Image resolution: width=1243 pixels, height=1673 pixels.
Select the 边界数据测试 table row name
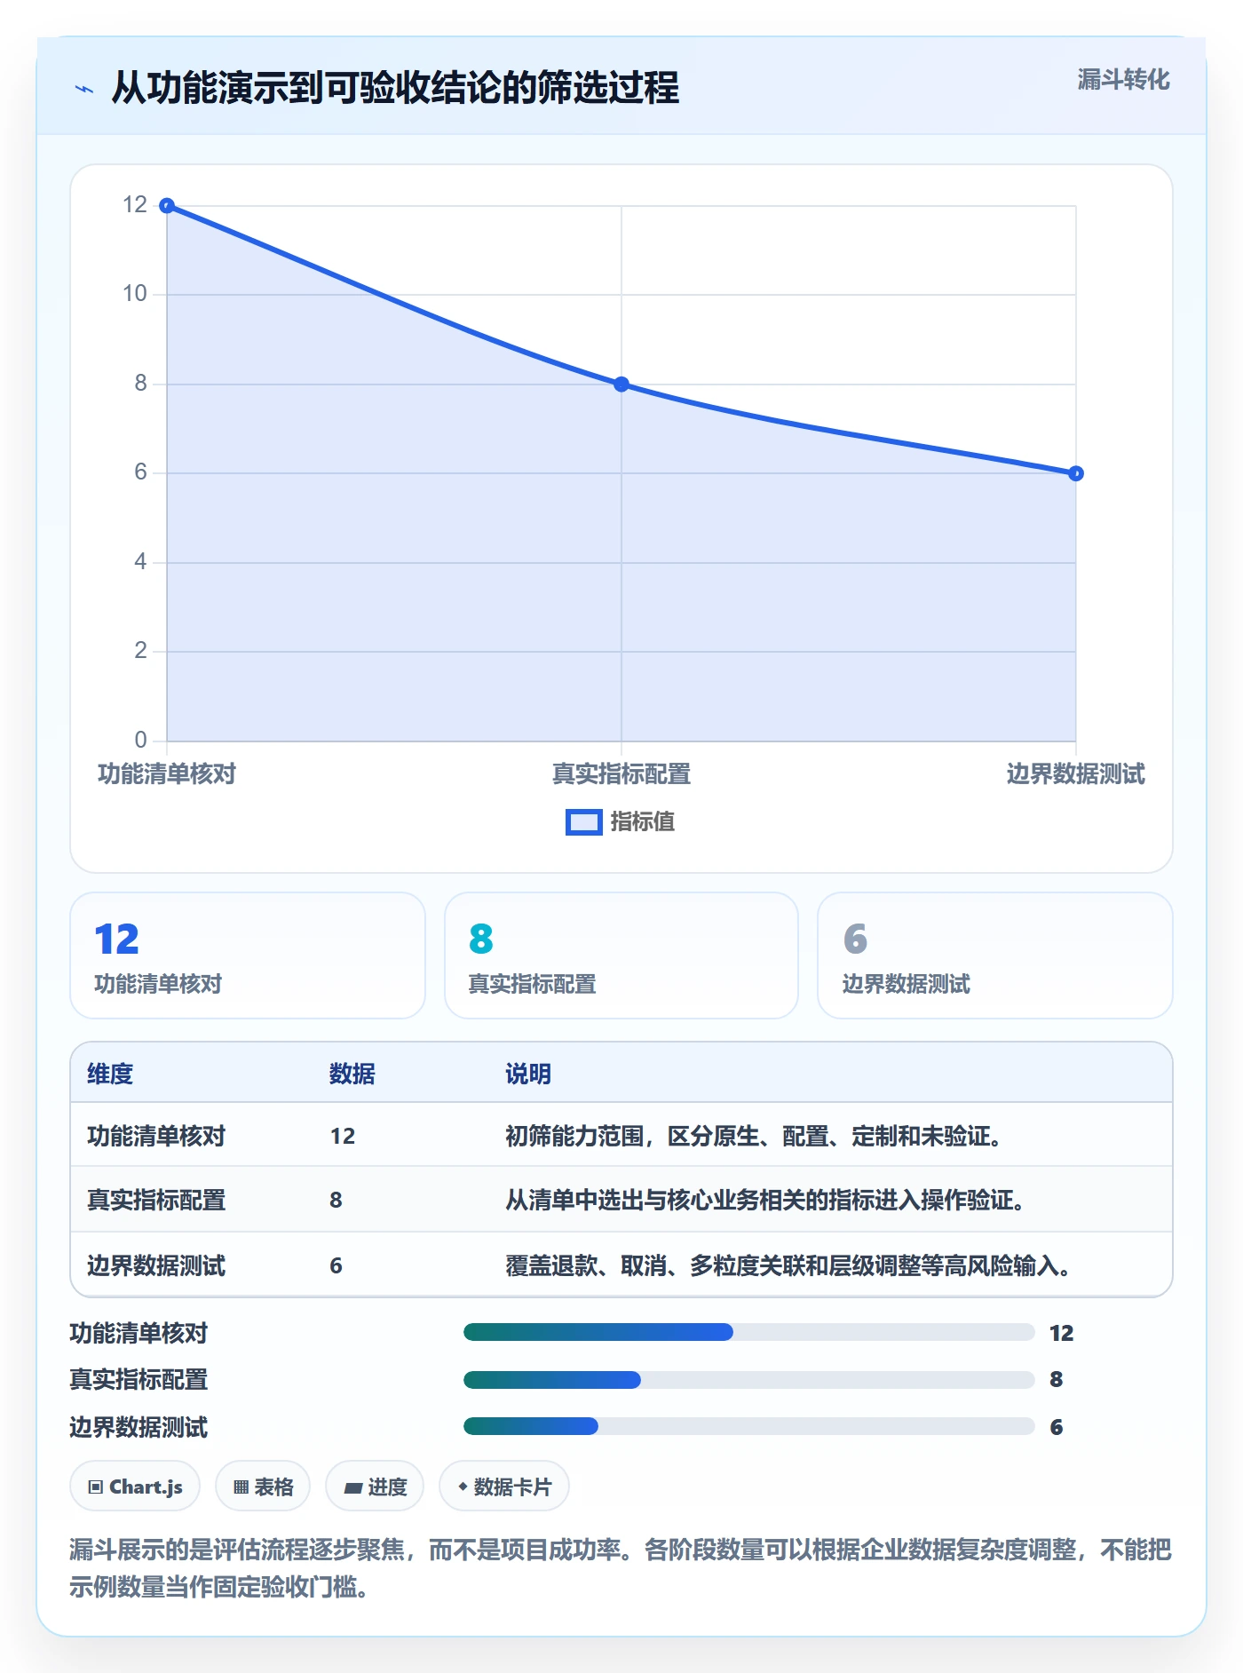[x=156, y=1265]
